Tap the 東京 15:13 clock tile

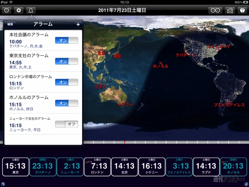tap(16, 167)
